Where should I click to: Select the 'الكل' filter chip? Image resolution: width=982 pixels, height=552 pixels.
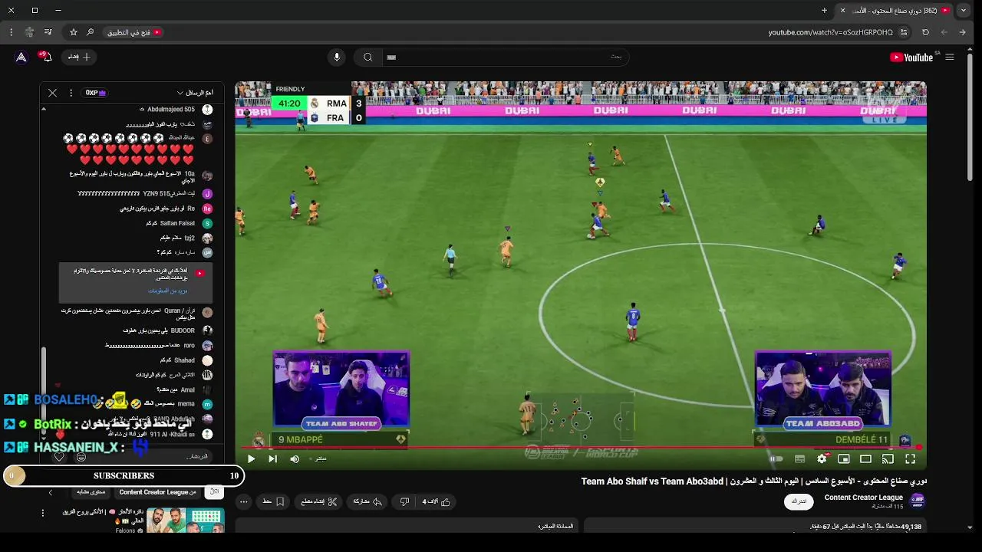click(214, 492)
